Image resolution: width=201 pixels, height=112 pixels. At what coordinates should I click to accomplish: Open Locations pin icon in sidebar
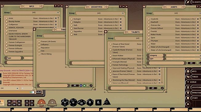188,88
